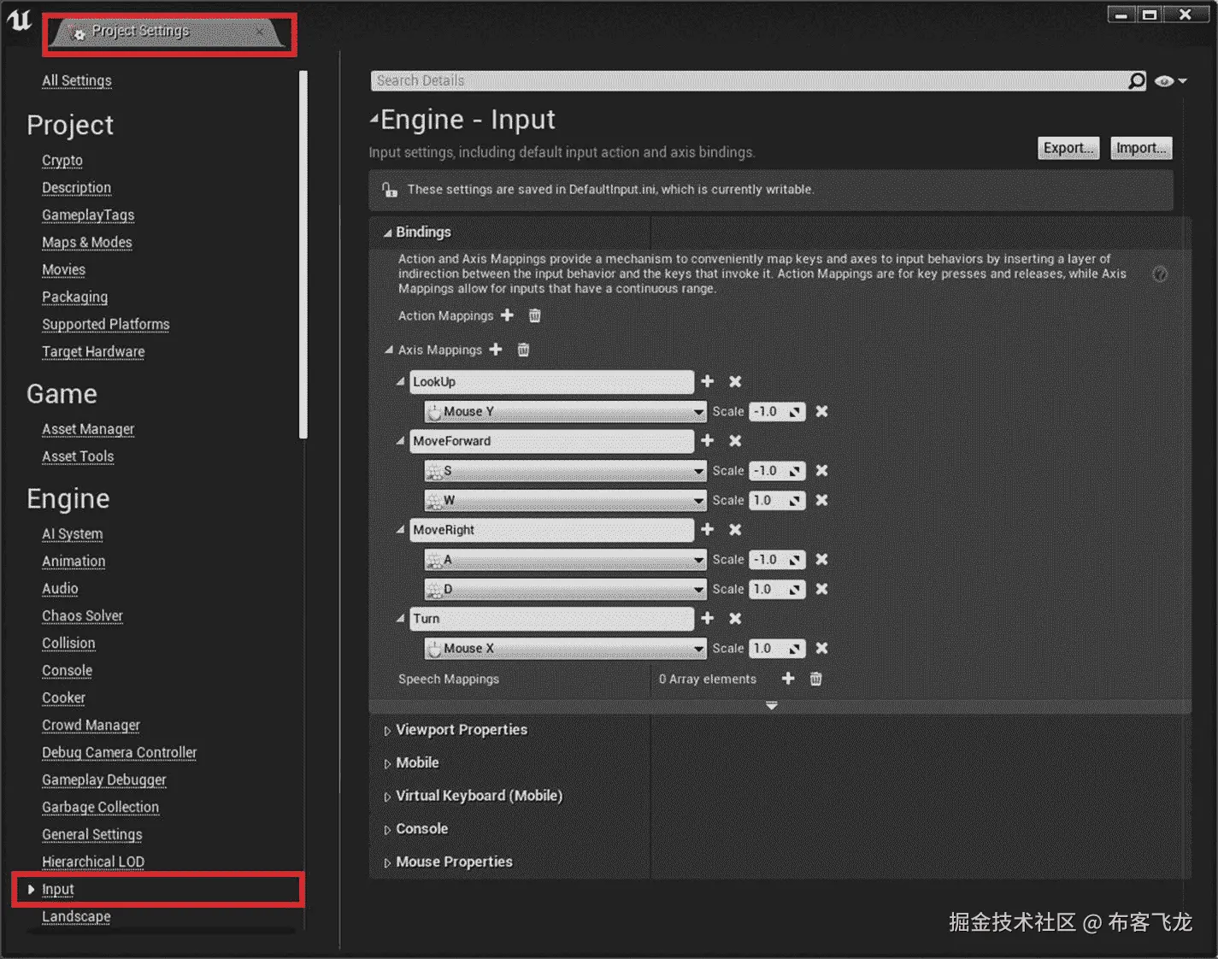This screenshot has height=959, width=1218.
Task: Click the Search Details field
Action: (749, 80)
